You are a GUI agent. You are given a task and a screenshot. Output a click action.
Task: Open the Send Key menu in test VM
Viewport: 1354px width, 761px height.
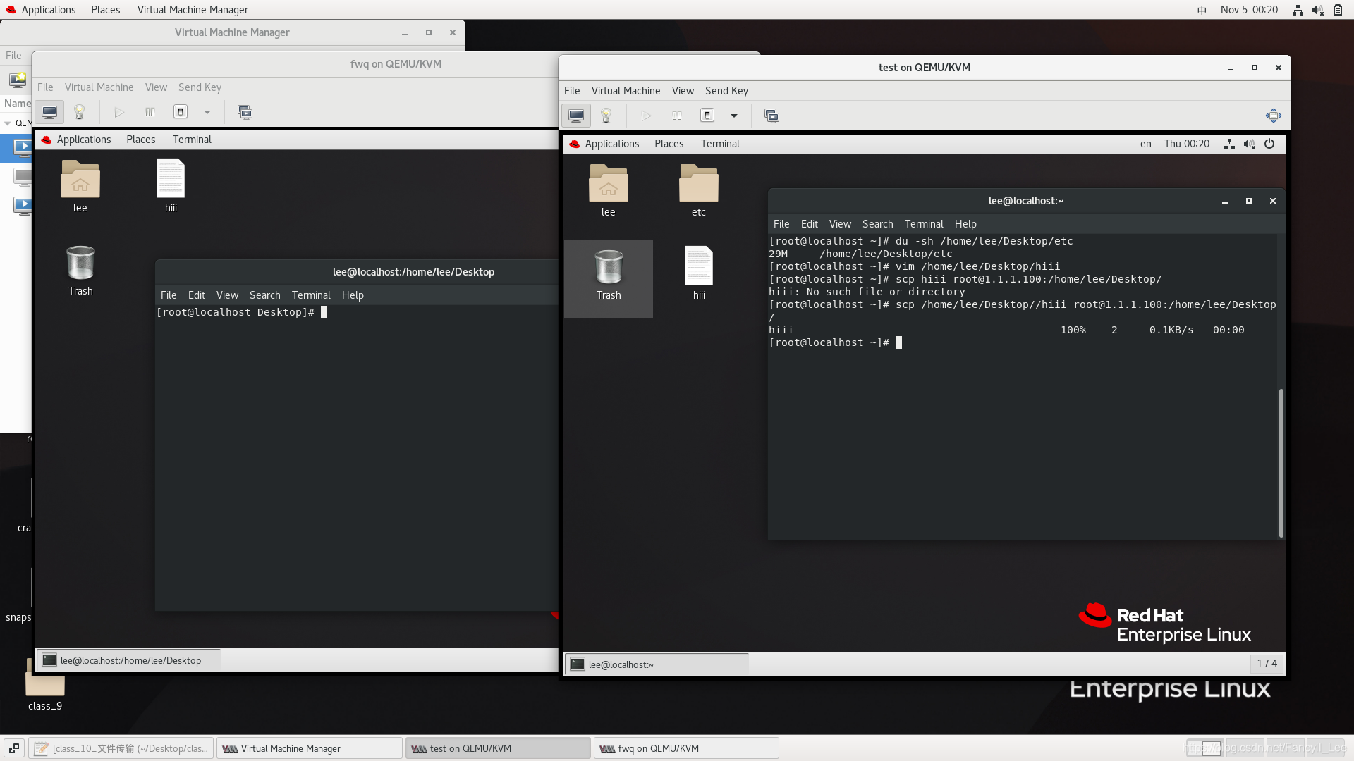click(726, 91)
